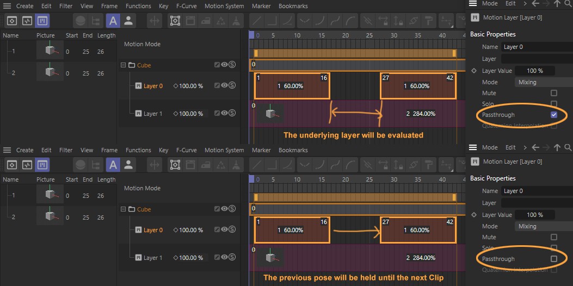This screenshot has width=573, height=286.
Task: Open Create menu in lower timeline
Action: pos(25,150)
